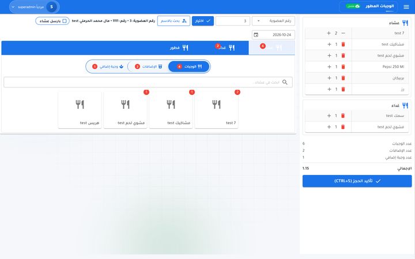Click the اختيار select button

point(203,21)
